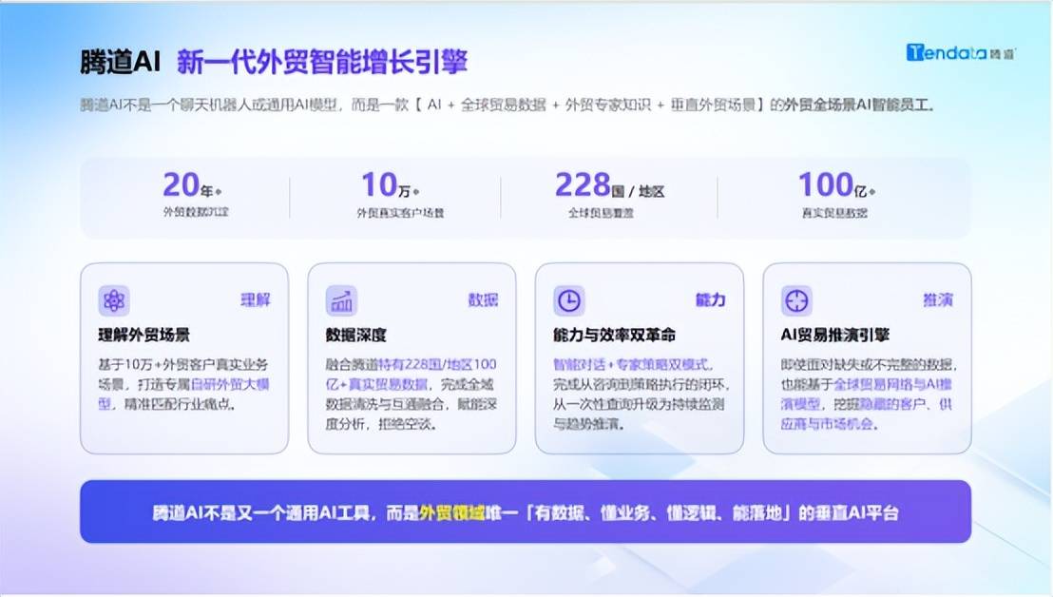Click the highlighted phrase 智能对话+专家策略双模式
Screen dimensions: 1053x597
(631, 365)
